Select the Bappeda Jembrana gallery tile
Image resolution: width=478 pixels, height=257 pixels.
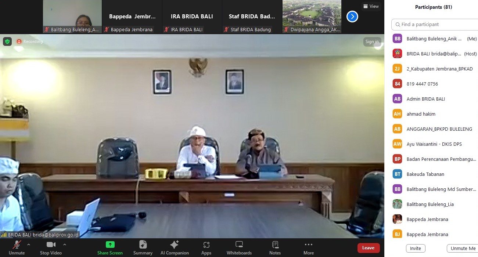(132, 17)
